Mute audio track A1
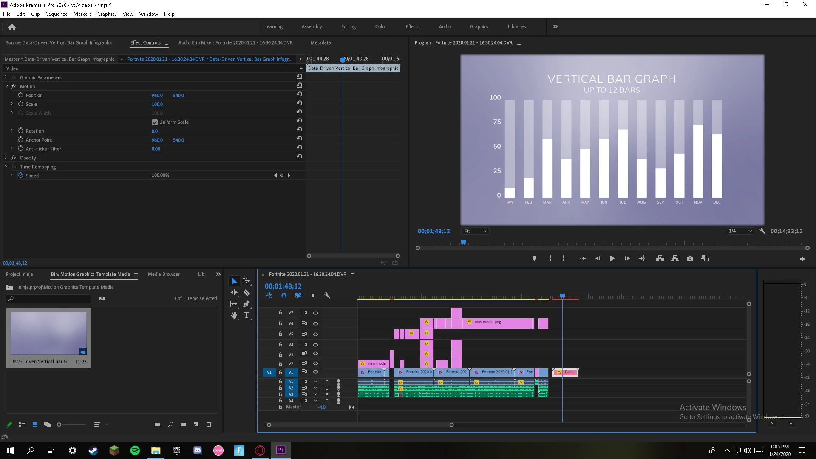The width and height of the screenshot is (816, 459). [x=315, y=382]
